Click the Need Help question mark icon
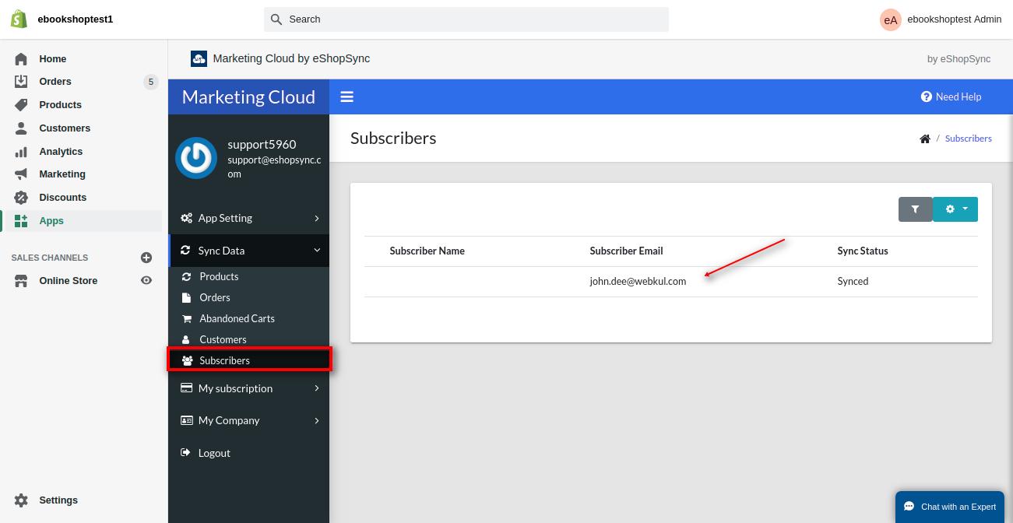 click(927, 97)
